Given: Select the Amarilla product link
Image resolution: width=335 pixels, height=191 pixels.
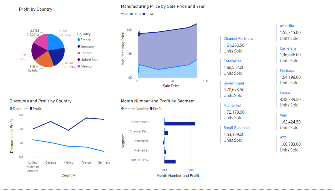Looking at the screenshot, I should point(287,26).
